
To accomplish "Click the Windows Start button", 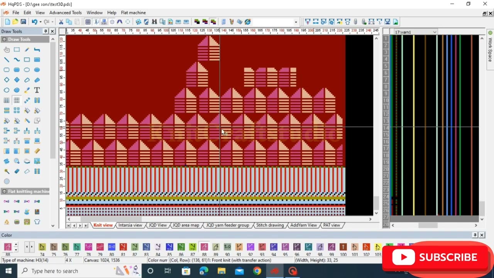I will tap(8, 271).
